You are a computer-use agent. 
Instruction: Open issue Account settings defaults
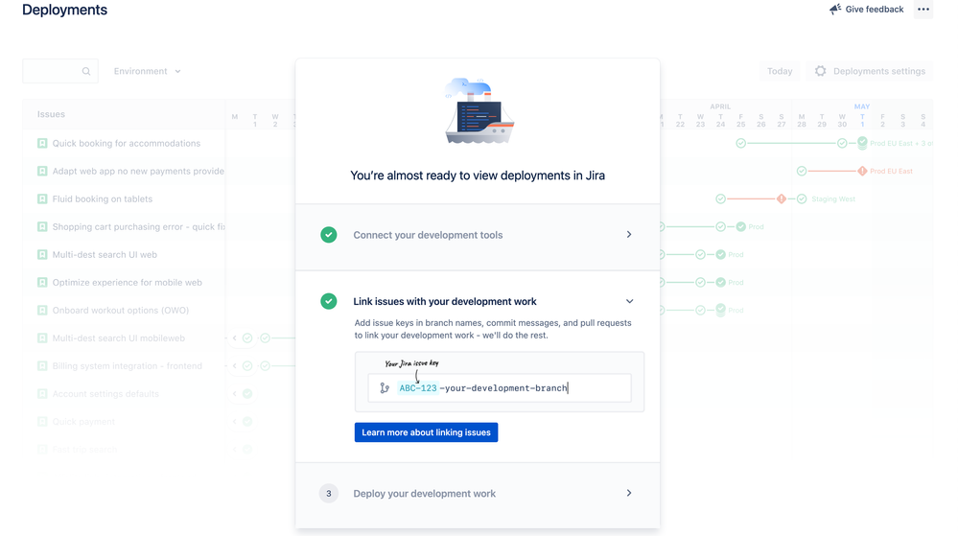pyautogui.click(x=105, y=394)
